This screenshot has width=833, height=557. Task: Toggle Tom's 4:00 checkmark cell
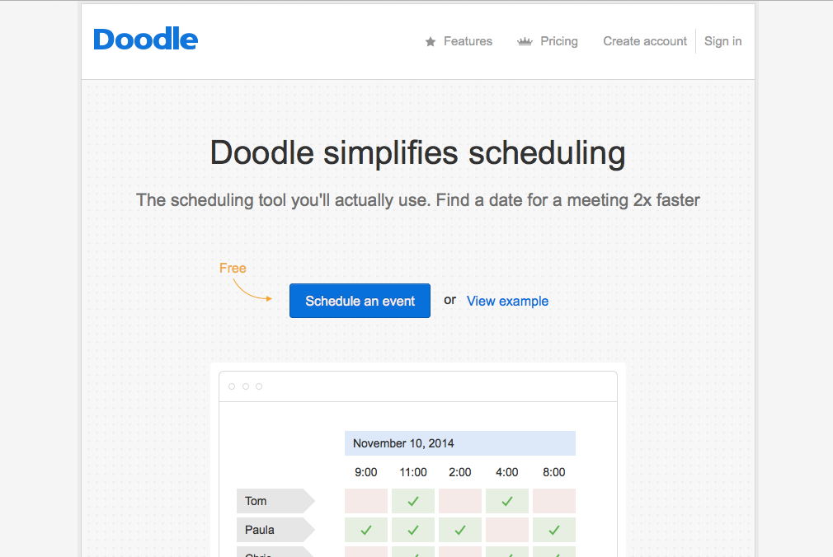pyautogui.click(x=507, y=501)
